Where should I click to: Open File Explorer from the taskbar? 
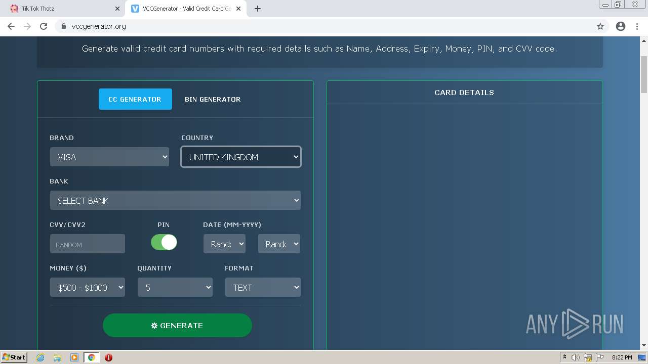(57, 357)
